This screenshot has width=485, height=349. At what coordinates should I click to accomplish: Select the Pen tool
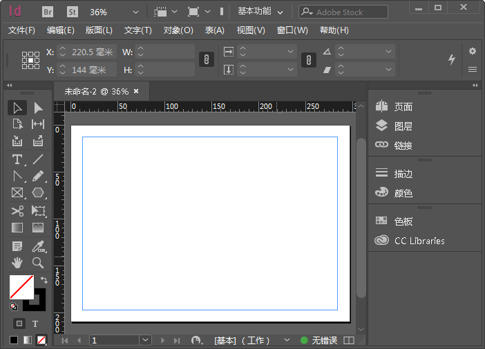[17, 177]
